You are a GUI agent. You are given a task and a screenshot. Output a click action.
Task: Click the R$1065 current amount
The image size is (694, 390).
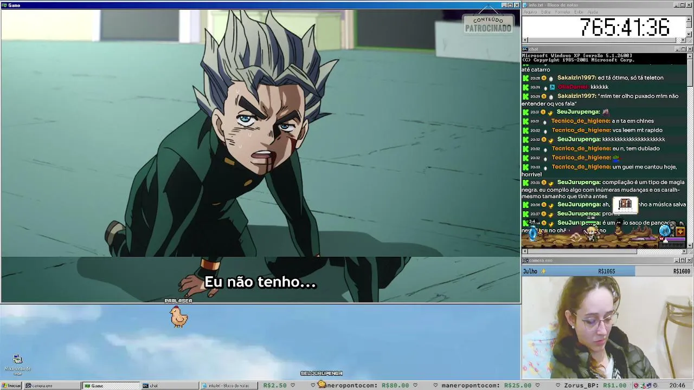[606, 271]
